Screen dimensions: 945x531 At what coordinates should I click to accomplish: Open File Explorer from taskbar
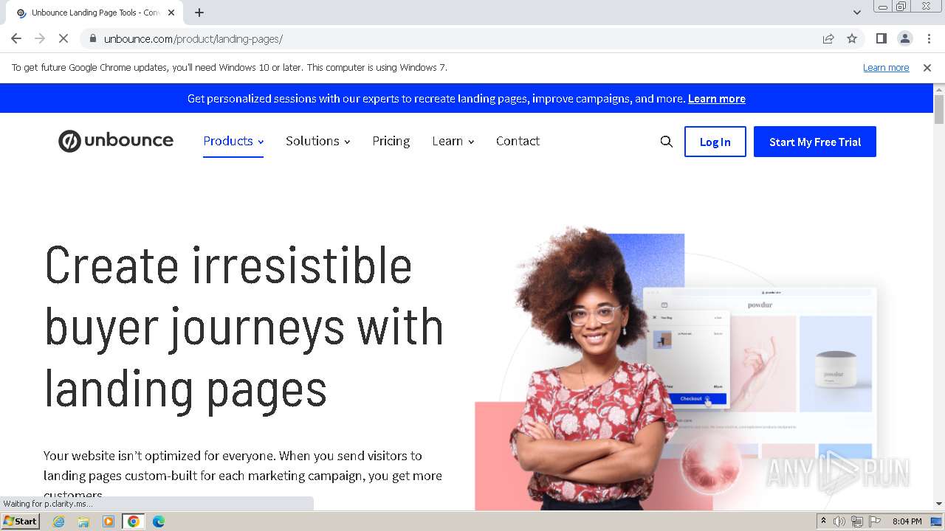click(83, 521)
